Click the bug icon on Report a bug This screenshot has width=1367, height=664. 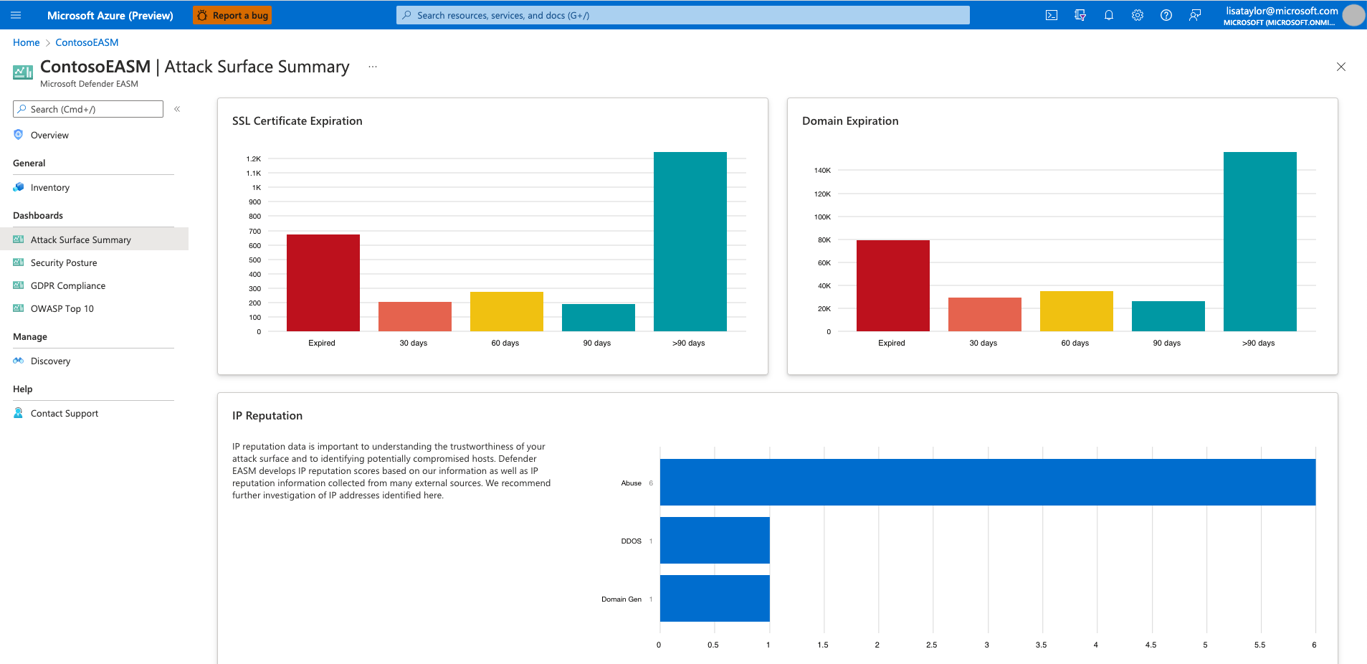pos(202,15)
